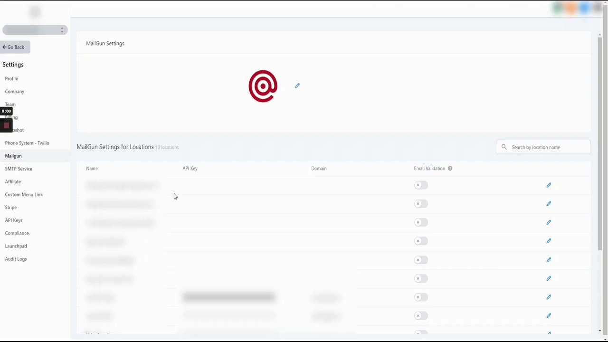Click the 'MailGun Settings for Locations' heading

click(x=115, y=147)
